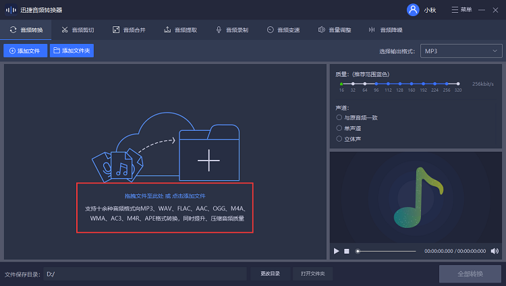
Task: Click the green music note thumbnail
Action: click(418, 198)
